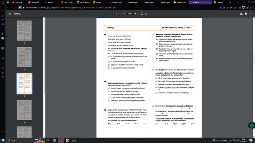Viewport: 255px width, 143px height.
Task: Select page 1 thumbnail
Action: [24, 31]
